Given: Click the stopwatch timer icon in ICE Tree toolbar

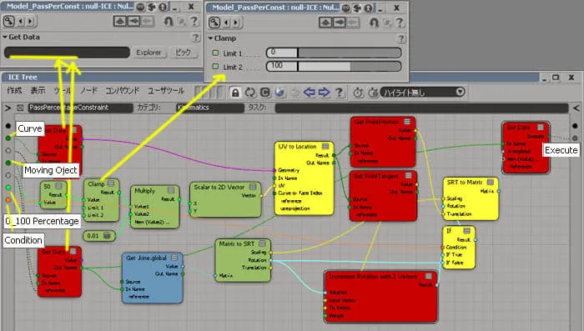Looking at the screenshot, I should click(x=358, y=93).
